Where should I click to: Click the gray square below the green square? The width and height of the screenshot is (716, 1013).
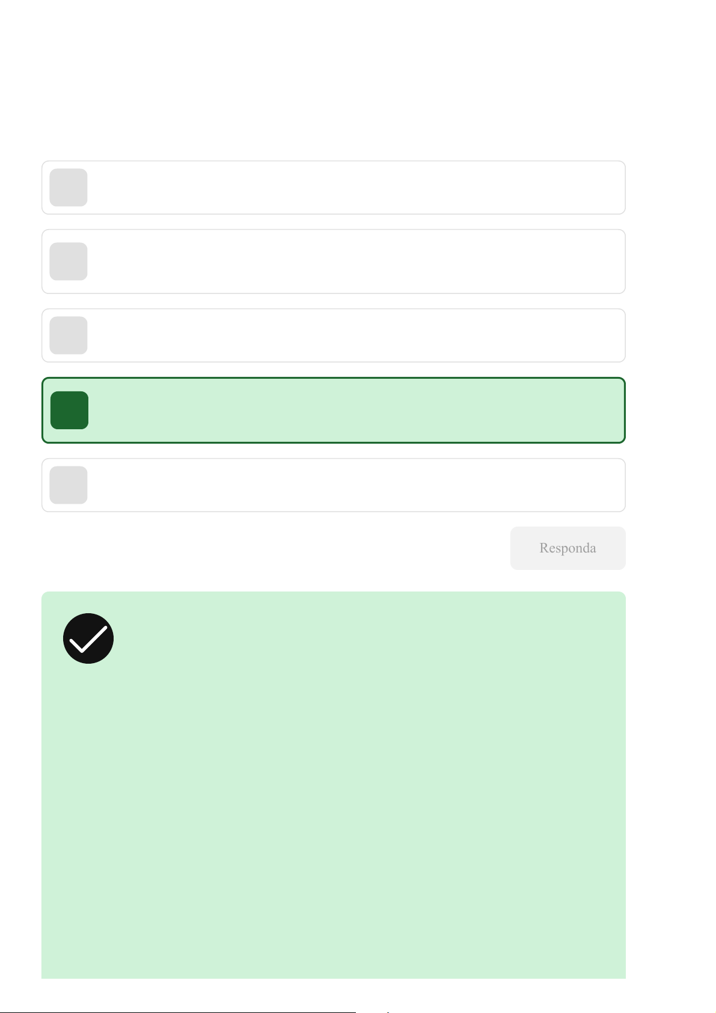coord(69,485)
